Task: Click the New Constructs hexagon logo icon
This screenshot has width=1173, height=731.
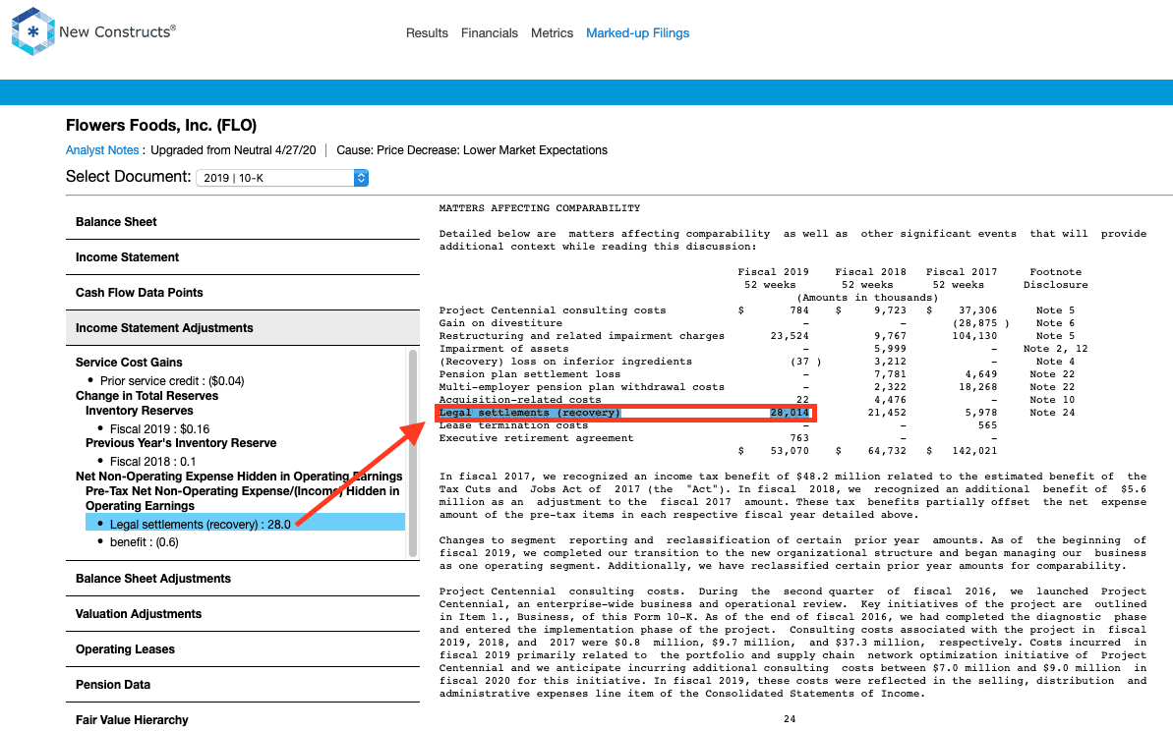Action: point(32,31)
